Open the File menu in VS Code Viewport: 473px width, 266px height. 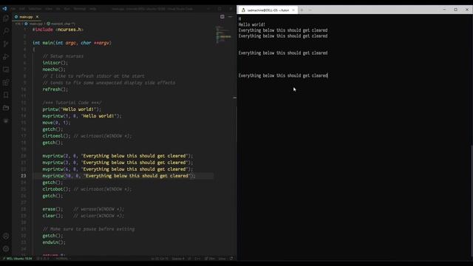click(13, 9)
